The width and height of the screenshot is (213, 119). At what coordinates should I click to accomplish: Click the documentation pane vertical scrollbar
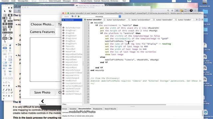(202, 113)
